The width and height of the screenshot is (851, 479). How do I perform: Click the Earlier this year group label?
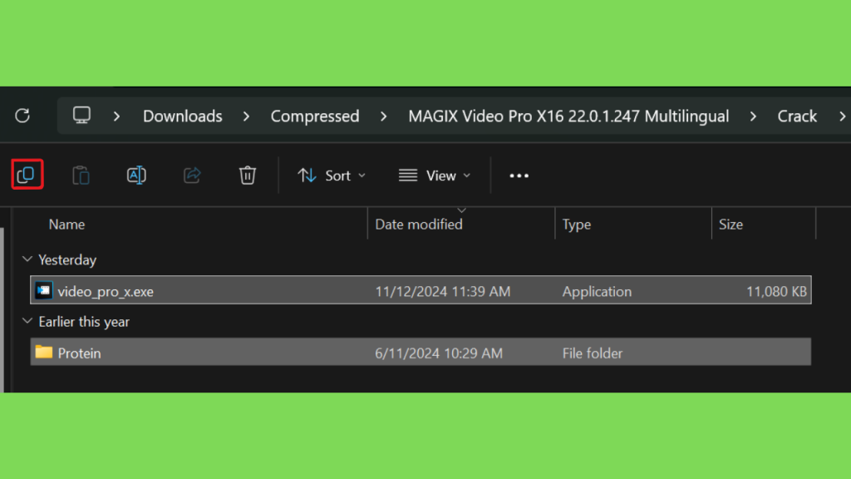pyautogui.click(x=84, y=322)
